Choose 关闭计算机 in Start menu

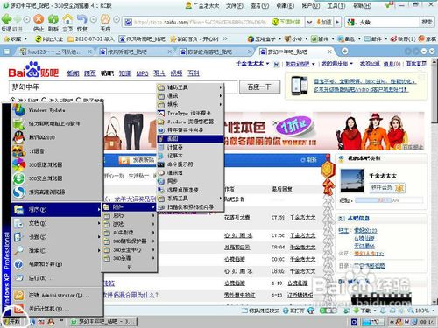click(x=57, y=309)
